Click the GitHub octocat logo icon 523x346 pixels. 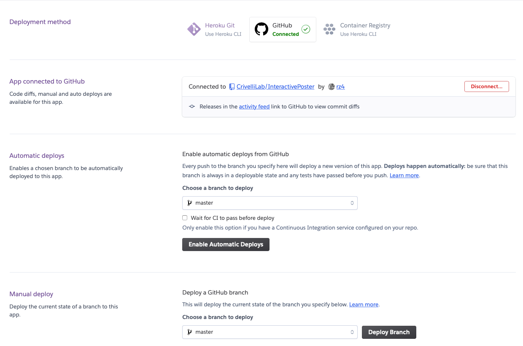point(261,29)
